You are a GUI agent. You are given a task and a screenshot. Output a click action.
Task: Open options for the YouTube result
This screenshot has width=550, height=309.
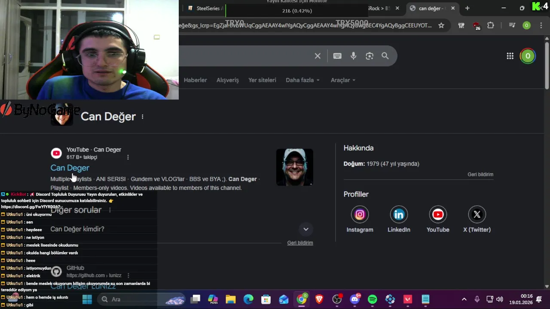(x=128, y=157)
